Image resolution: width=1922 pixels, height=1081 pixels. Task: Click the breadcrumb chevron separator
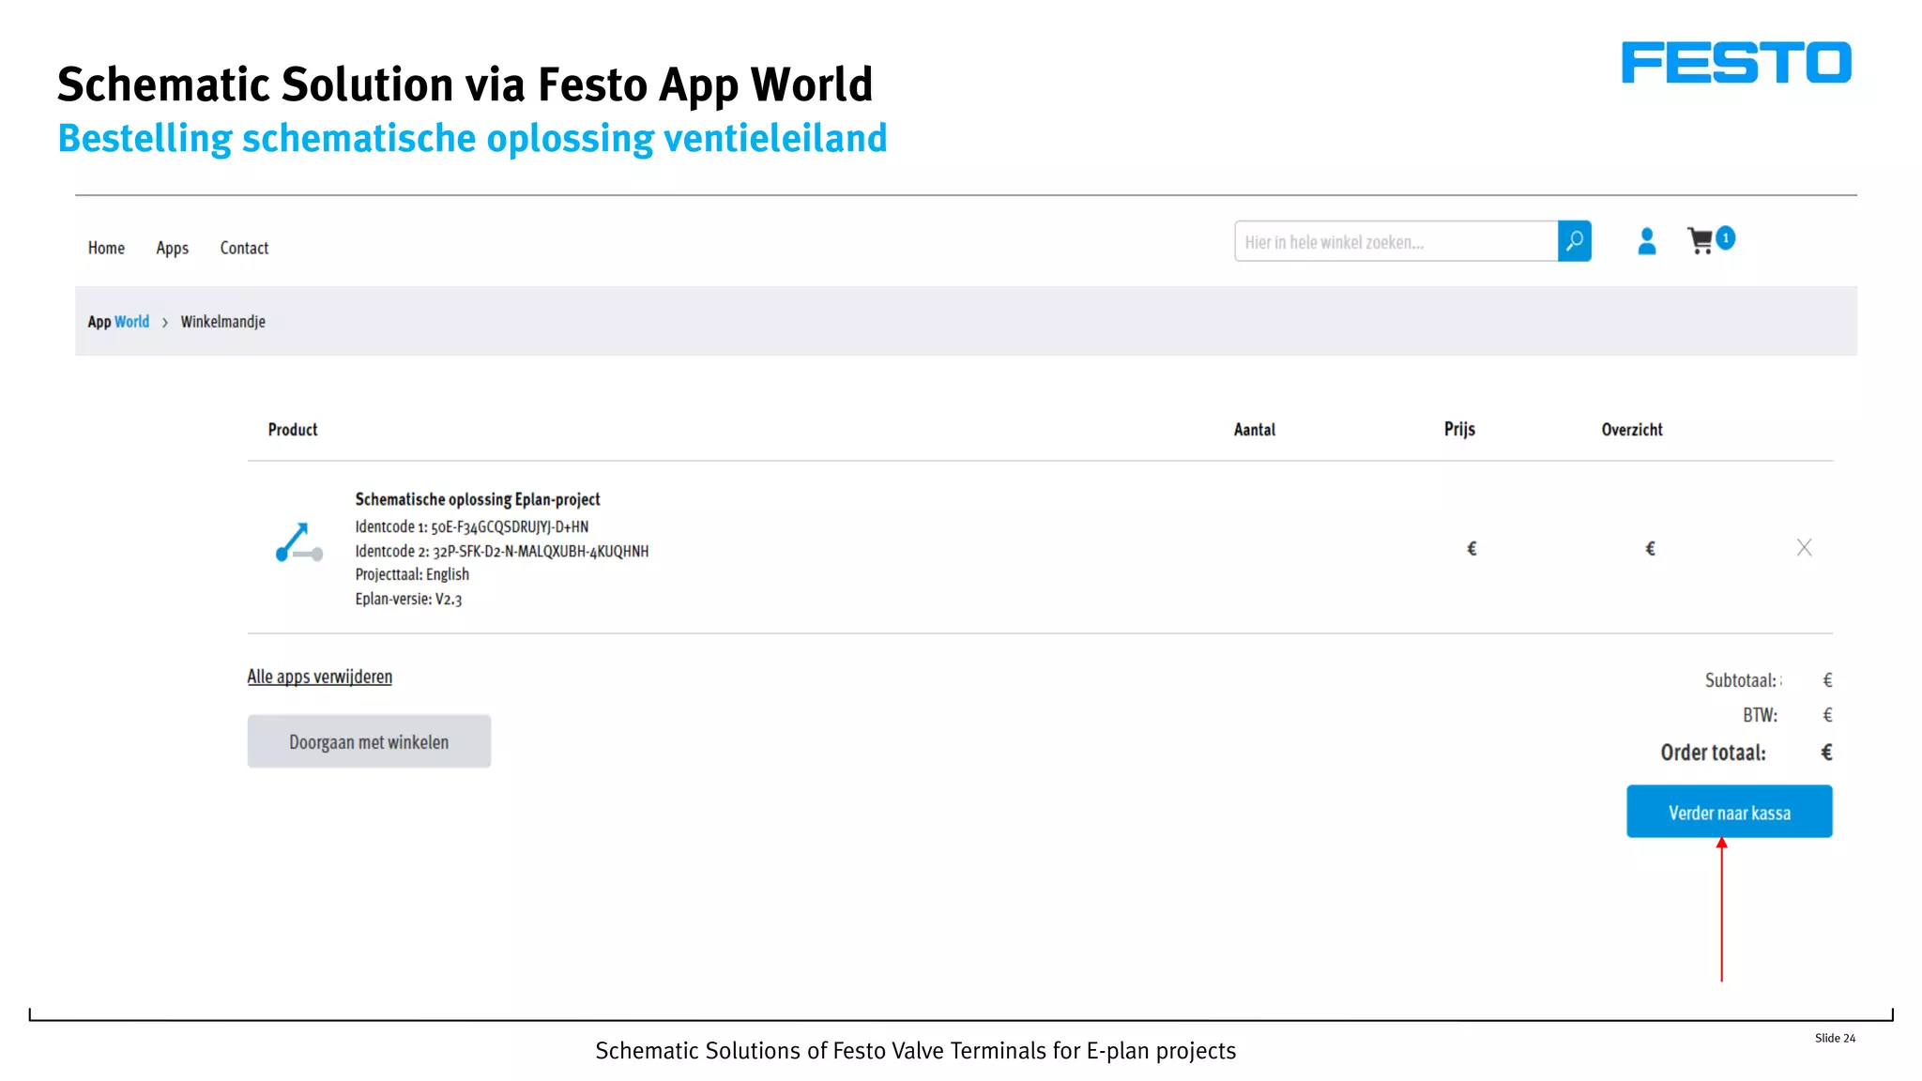coord(165,323)
